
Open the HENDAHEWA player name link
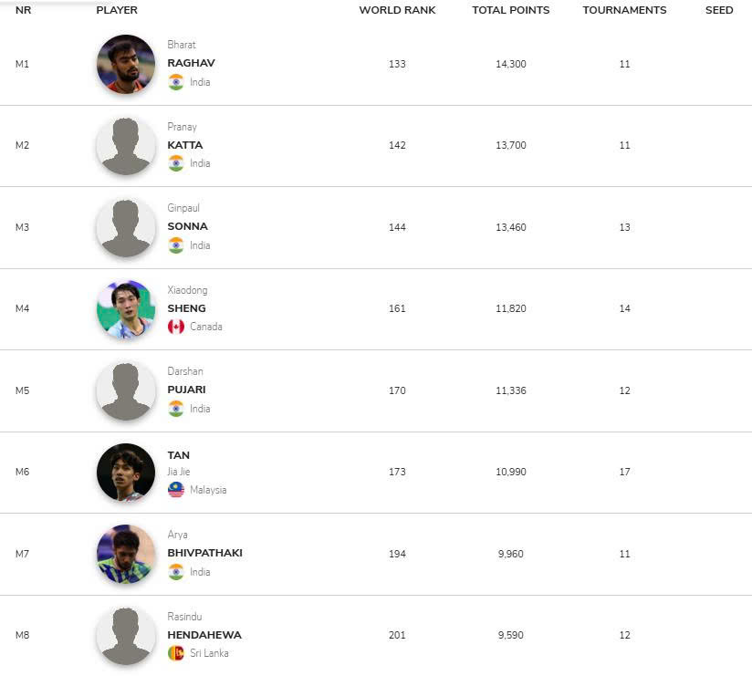[204, 635]
